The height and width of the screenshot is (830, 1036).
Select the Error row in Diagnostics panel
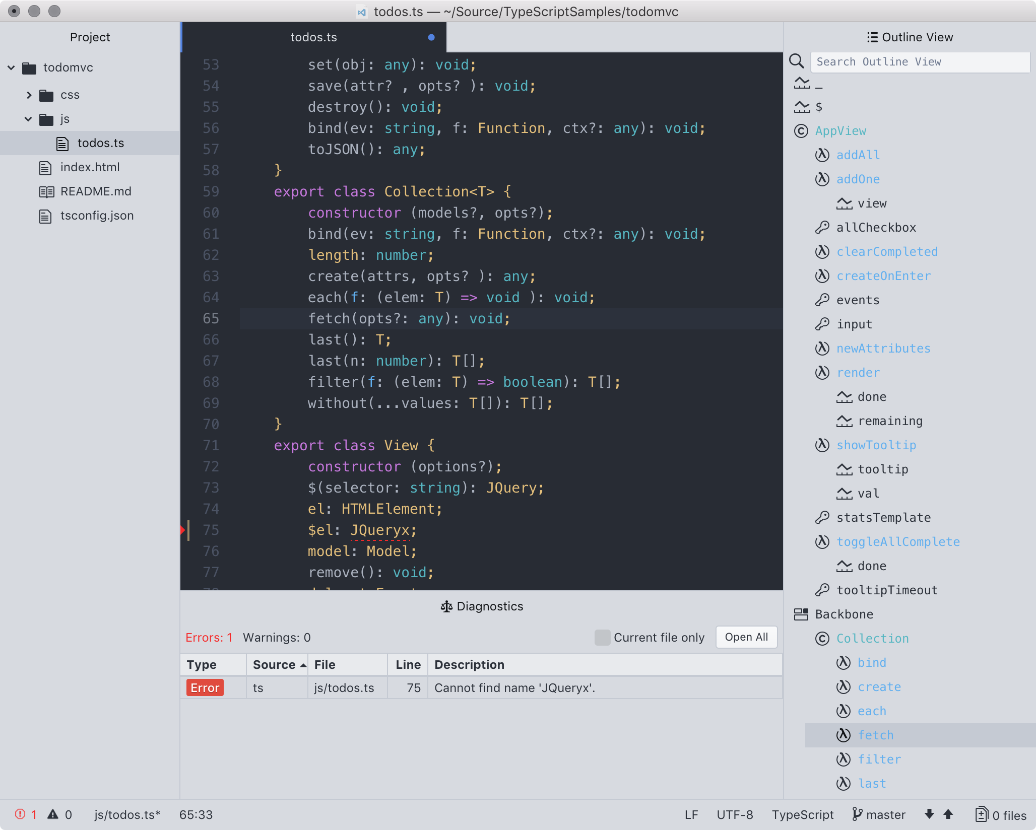point(481,687)
